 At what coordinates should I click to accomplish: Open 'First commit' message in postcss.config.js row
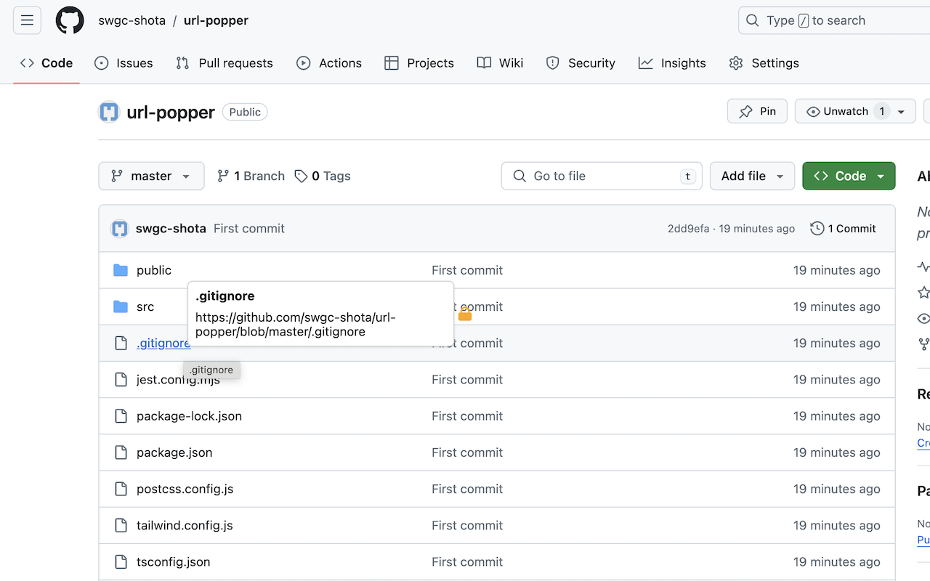467,489
